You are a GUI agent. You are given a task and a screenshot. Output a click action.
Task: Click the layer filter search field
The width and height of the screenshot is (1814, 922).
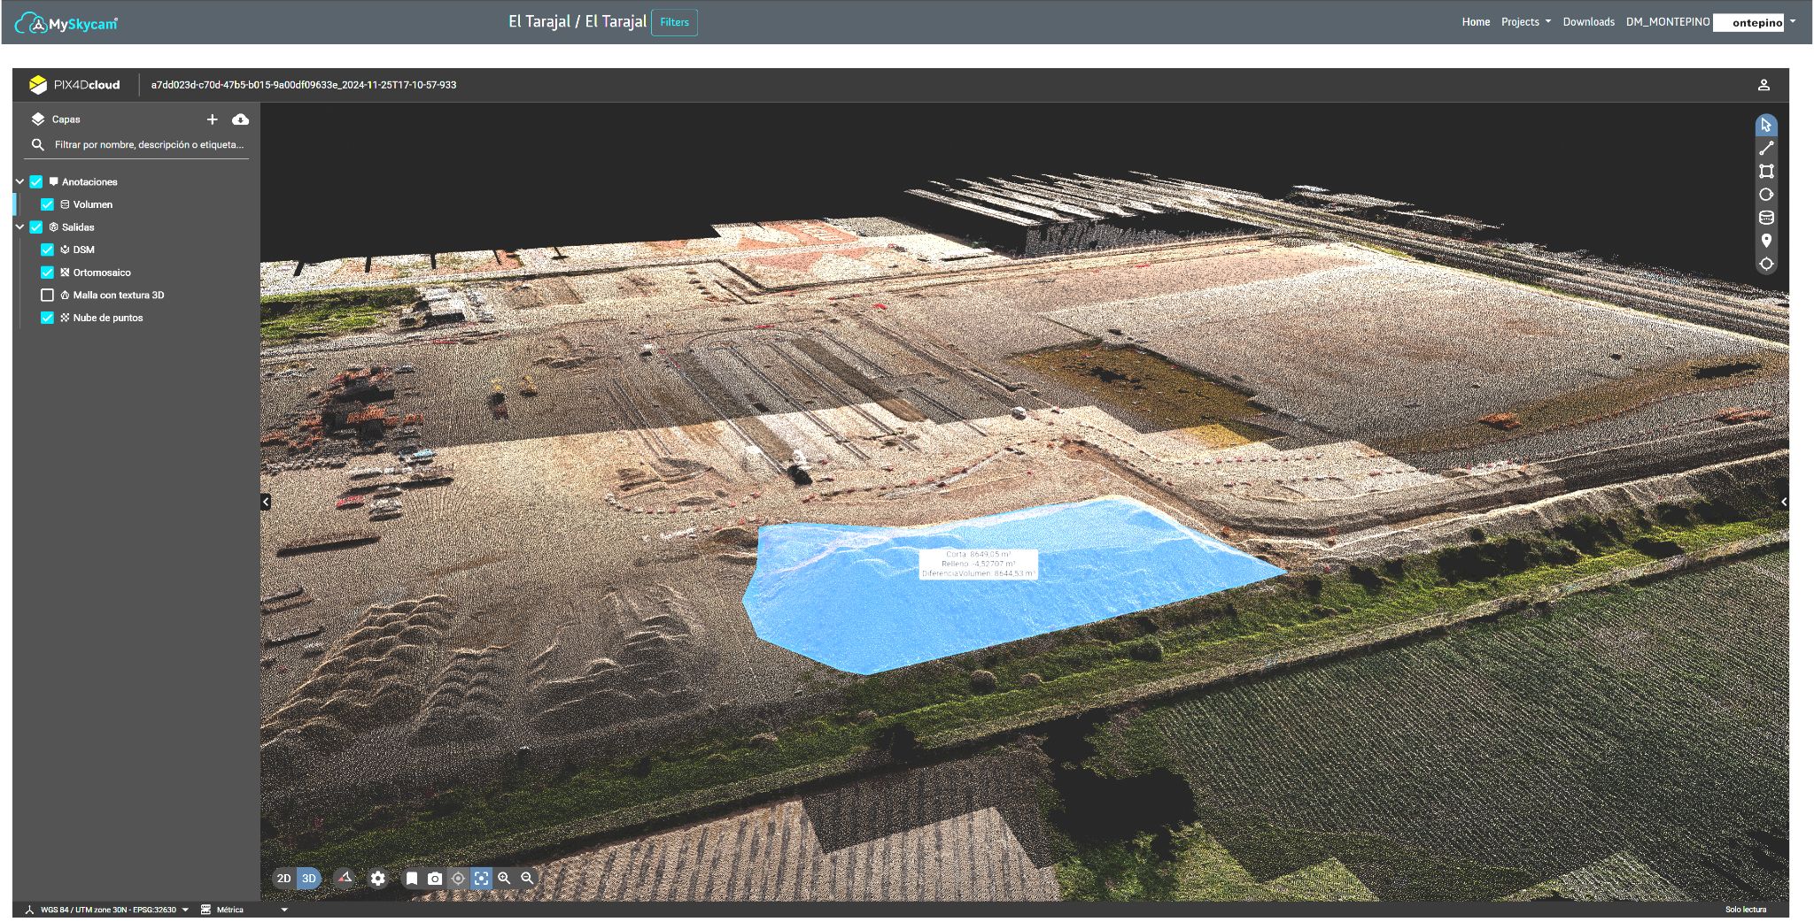pyautogui.click(x=149, y=144)
